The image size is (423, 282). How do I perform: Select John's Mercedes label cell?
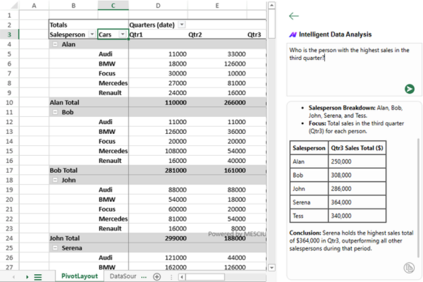point(113,219)
